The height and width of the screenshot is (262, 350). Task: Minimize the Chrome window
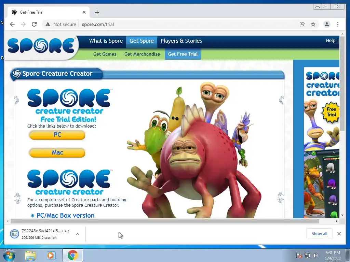[317, 7]
